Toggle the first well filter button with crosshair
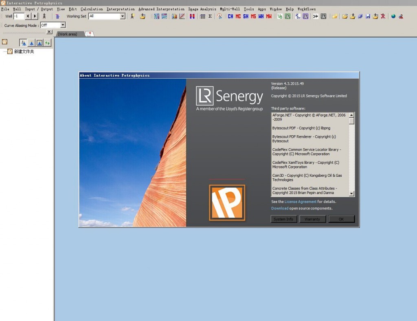This screenshot has width=417, height=321. (23, 43)
